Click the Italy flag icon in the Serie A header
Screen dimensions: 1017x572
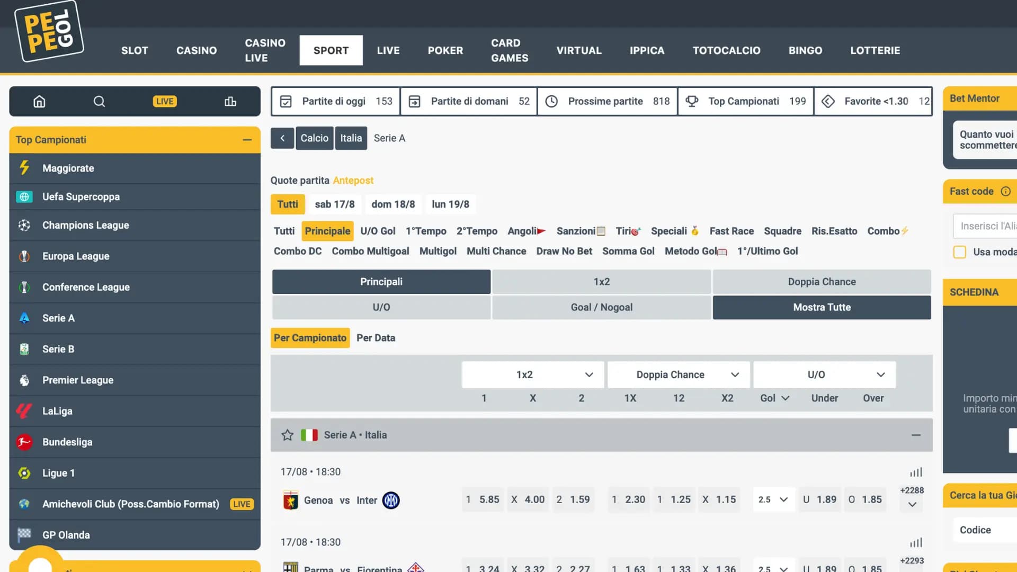(x=310, y=435)
